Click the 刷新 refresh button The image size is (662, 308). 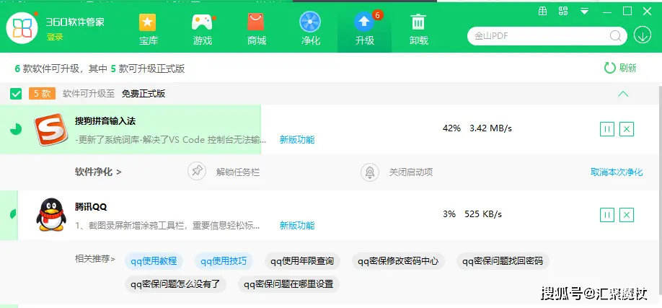[620, 68]
